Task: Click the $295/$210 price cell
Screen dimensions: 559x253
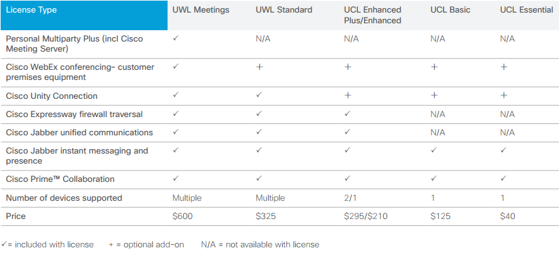Action: (366, 216)
